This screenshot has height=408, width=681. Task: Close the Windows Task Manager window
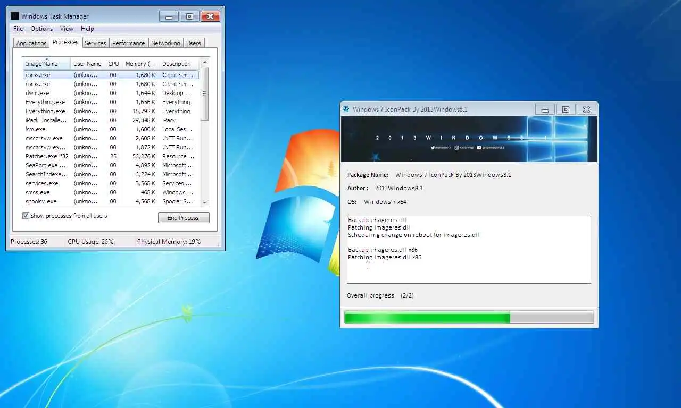click(210, 16)
